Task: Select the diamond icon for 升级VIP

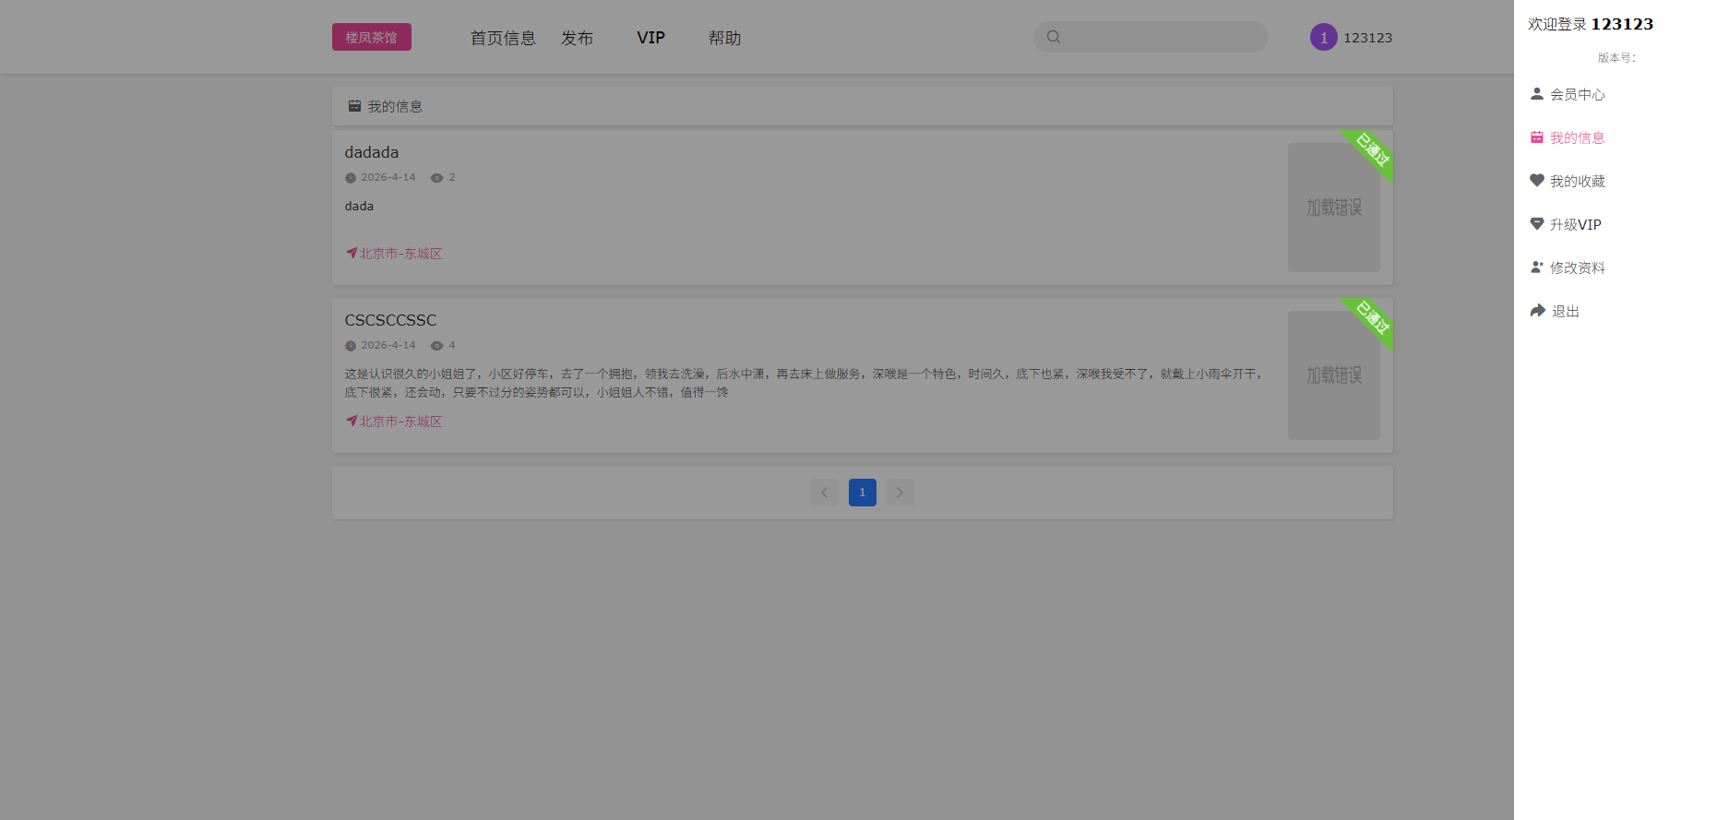Action: 1537,224
